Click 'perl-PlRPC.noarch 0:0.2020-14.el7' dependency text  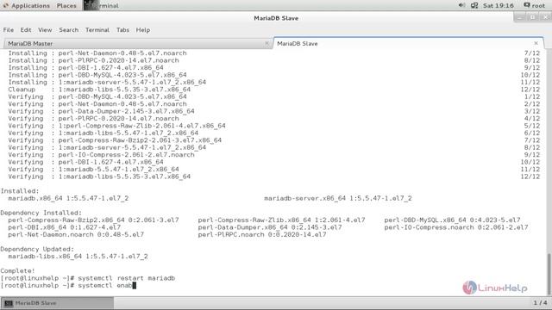pyautogui.click(x=262, y=234)
